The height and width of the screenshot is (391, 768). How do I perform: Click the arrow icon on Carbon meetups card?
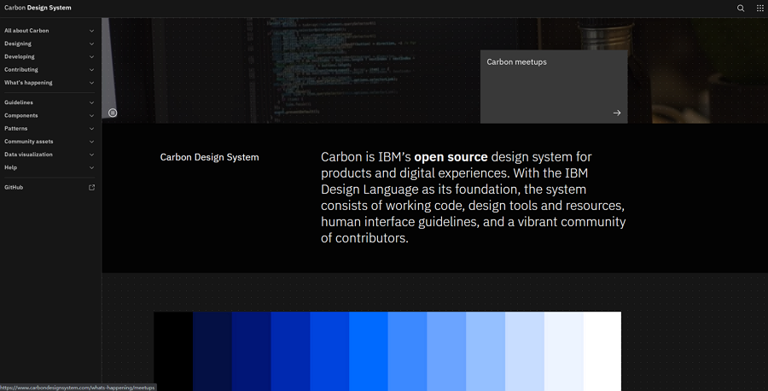(x=617, y=113)
